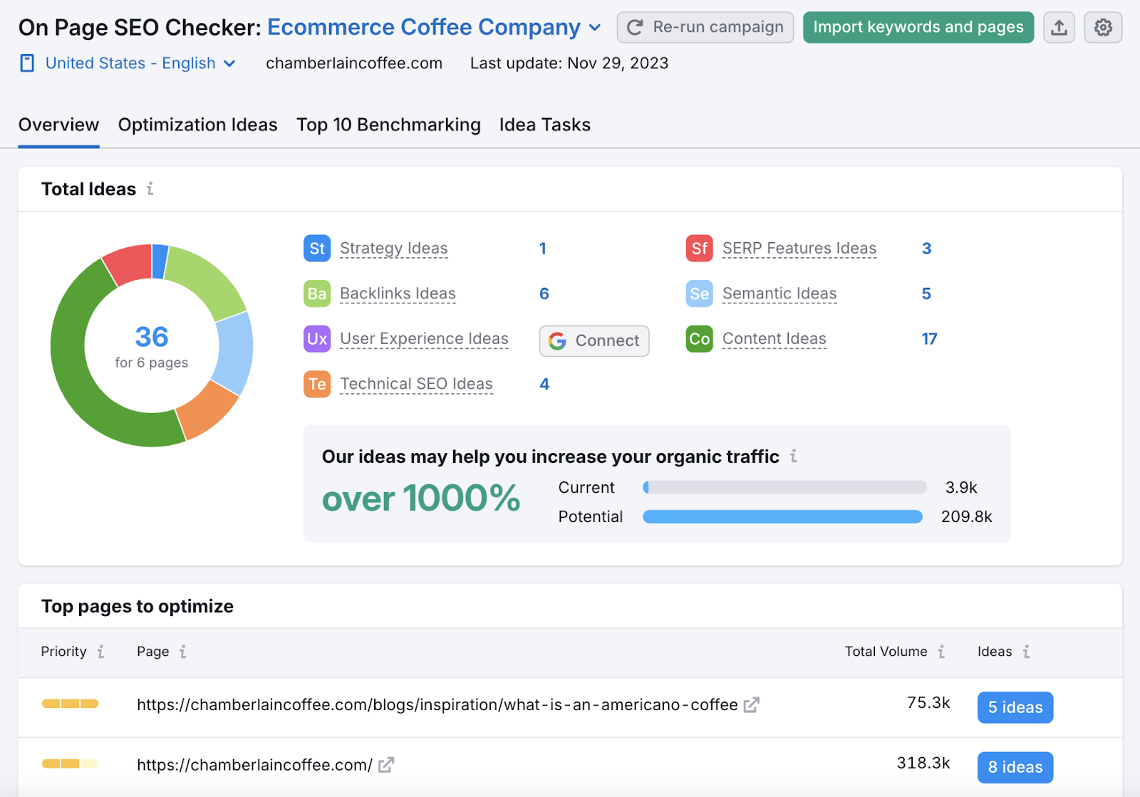Click the SERP Features Ideas "Sf" icon
This screenshot has height=797, width=1140.
(699, 248)
